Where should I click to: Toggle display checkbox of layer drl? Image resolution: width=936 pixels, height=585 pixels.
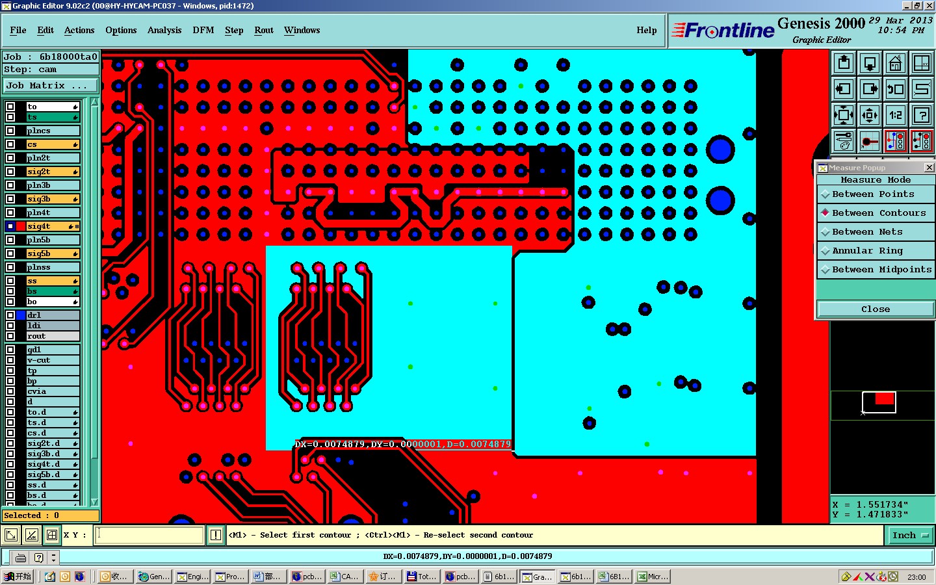[10, 315]
